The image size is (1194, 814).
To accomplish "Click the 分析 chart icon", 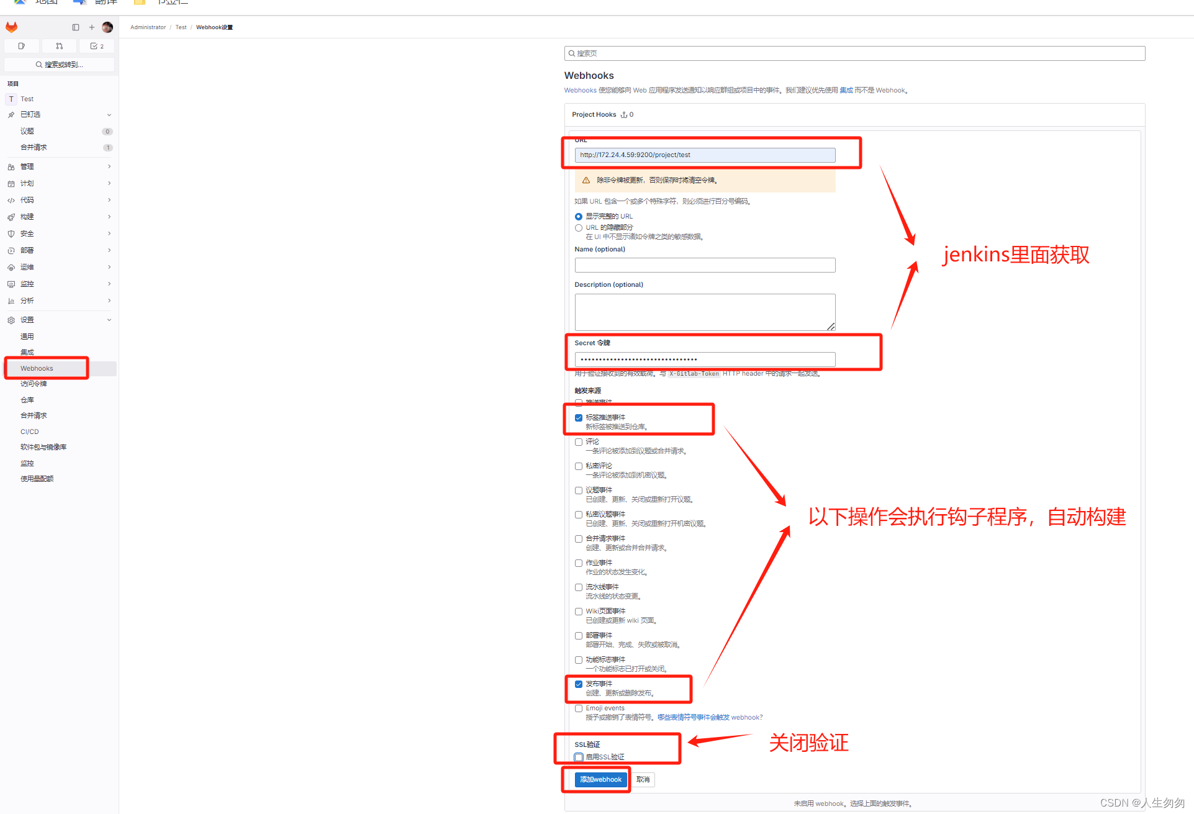I will pyautogui.click(x=11, y=301).
